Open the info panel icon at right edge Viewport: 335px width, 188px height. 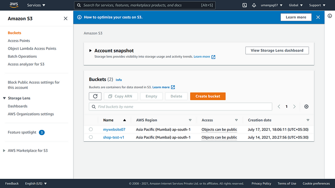point(330,16)
